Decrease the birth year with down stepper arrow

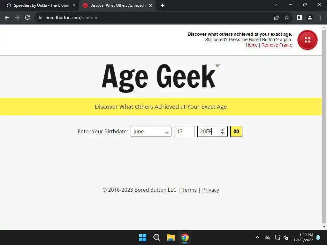point(222,133)
